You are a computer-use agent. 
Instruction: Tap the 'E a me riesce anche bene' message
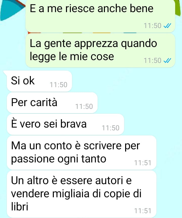(x=100, y=16)
